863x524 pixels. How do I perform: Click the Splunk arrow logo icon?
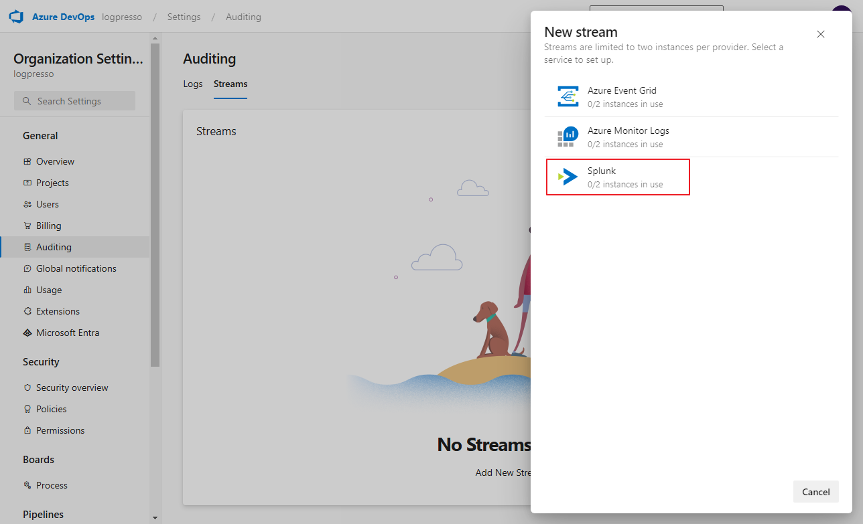[x=568, y=177]
